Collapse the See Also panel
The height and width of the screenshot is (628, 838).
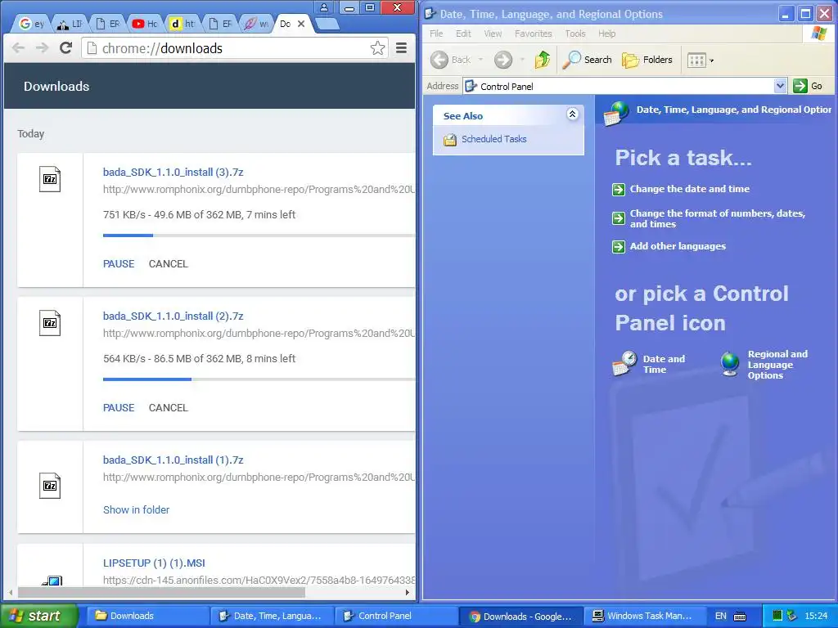coord(572,114)
